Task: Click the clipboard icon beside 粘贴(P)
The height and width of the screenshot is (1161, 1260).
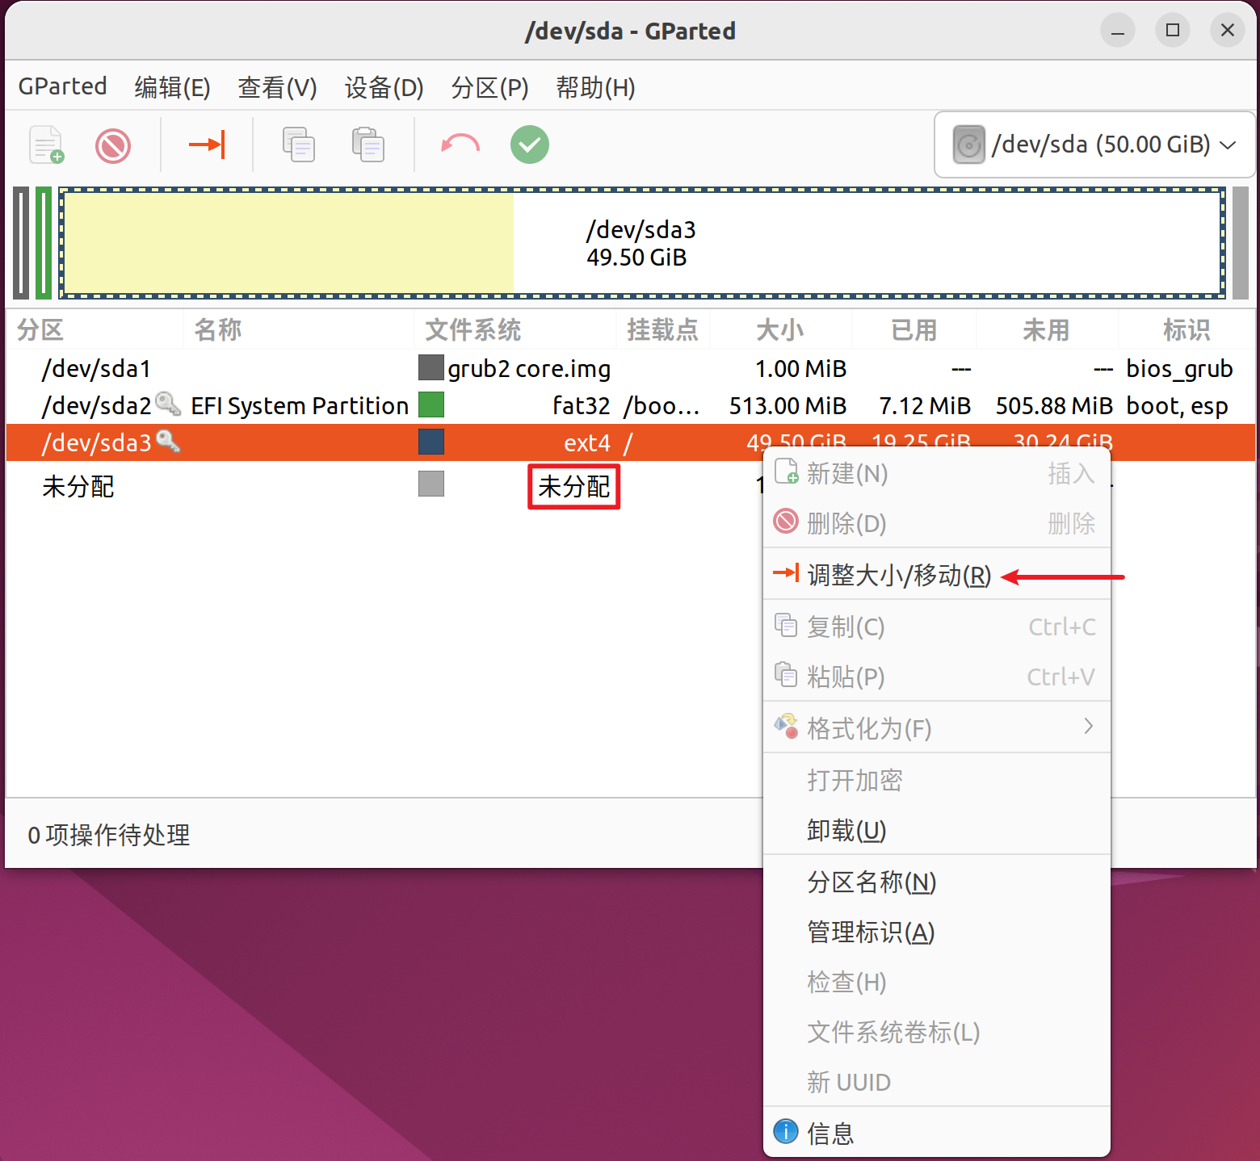Action: (786, 674)
